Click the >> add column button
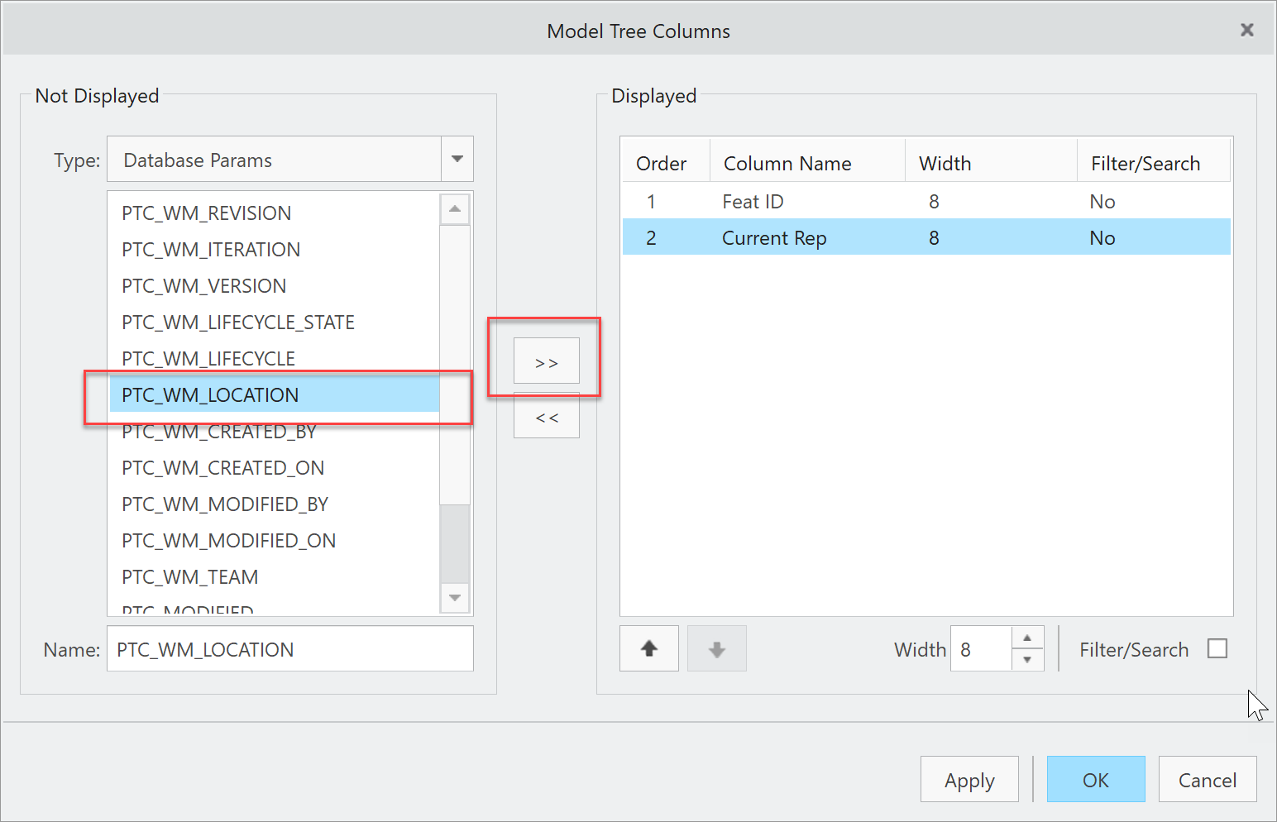This screenshot has height=822, width=1277. 546,361
